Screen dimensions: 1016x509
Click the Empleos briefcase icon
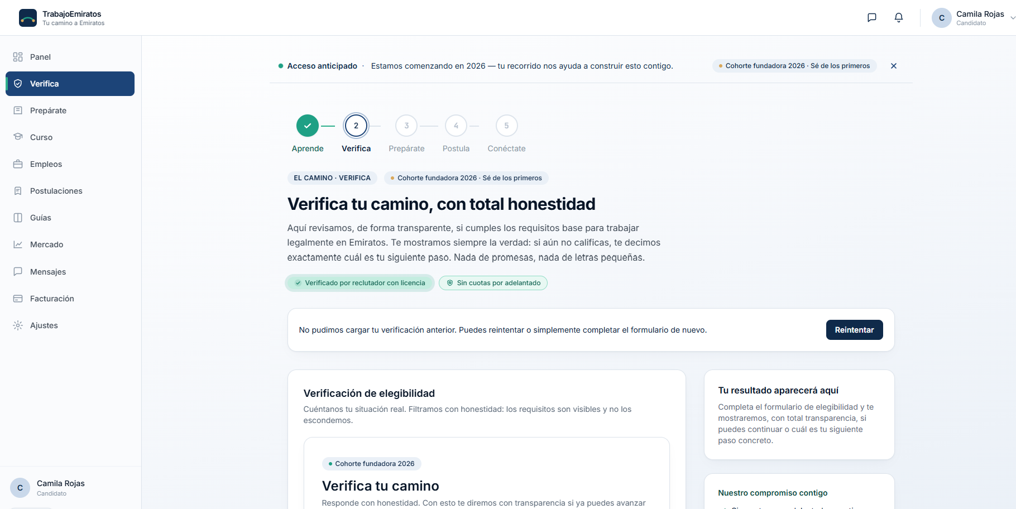click(x=18, y=164)
